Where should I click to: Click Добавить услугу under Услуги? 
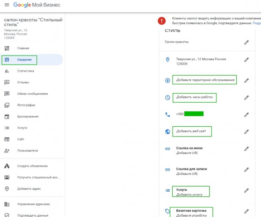[189, 195]
